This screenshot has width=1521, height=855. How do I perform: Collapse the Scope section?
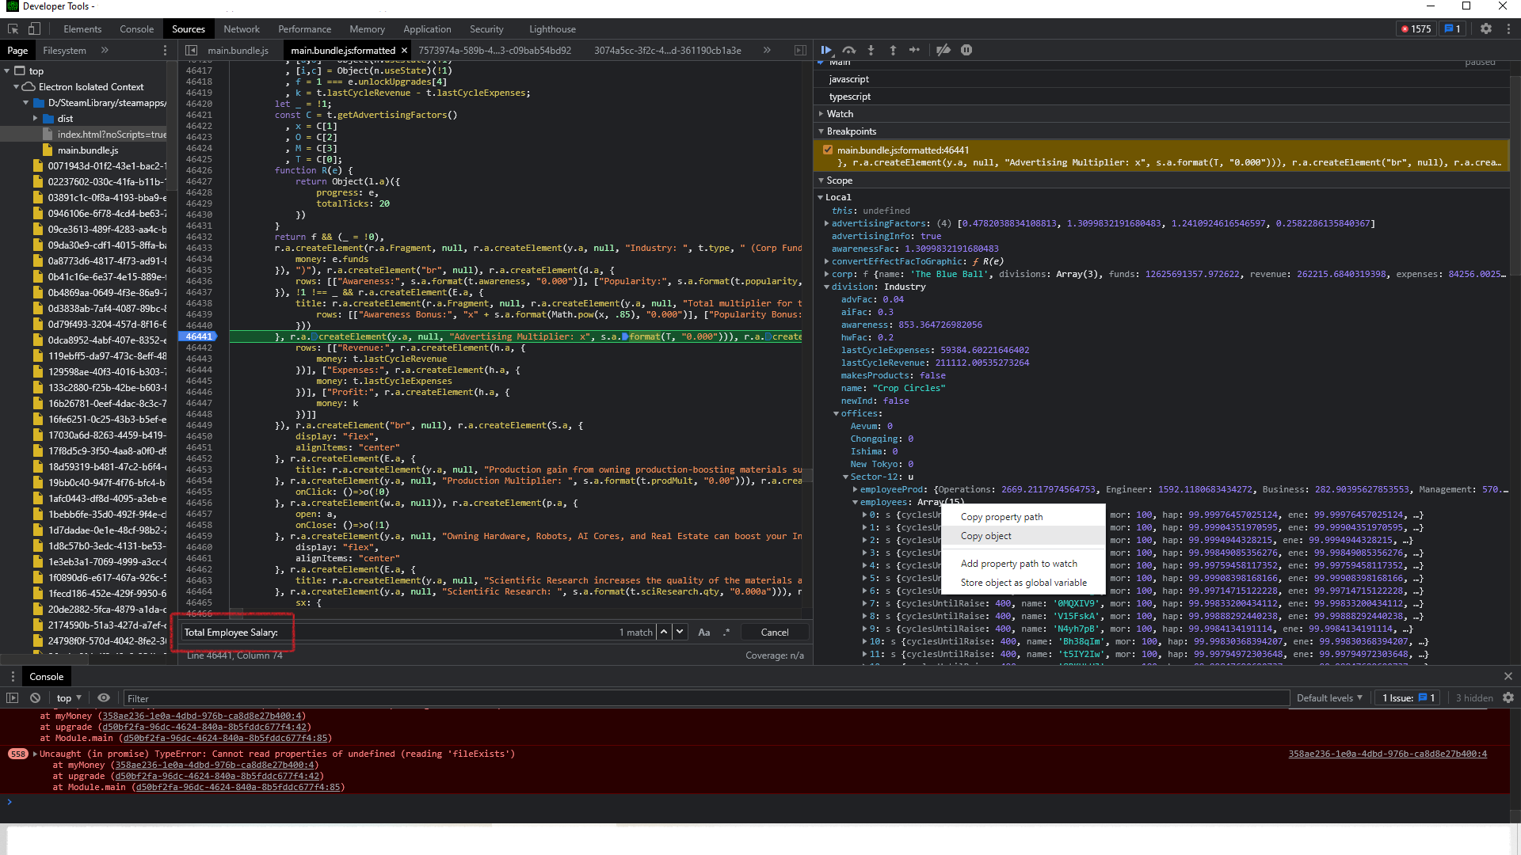click(x=839, y=180)
